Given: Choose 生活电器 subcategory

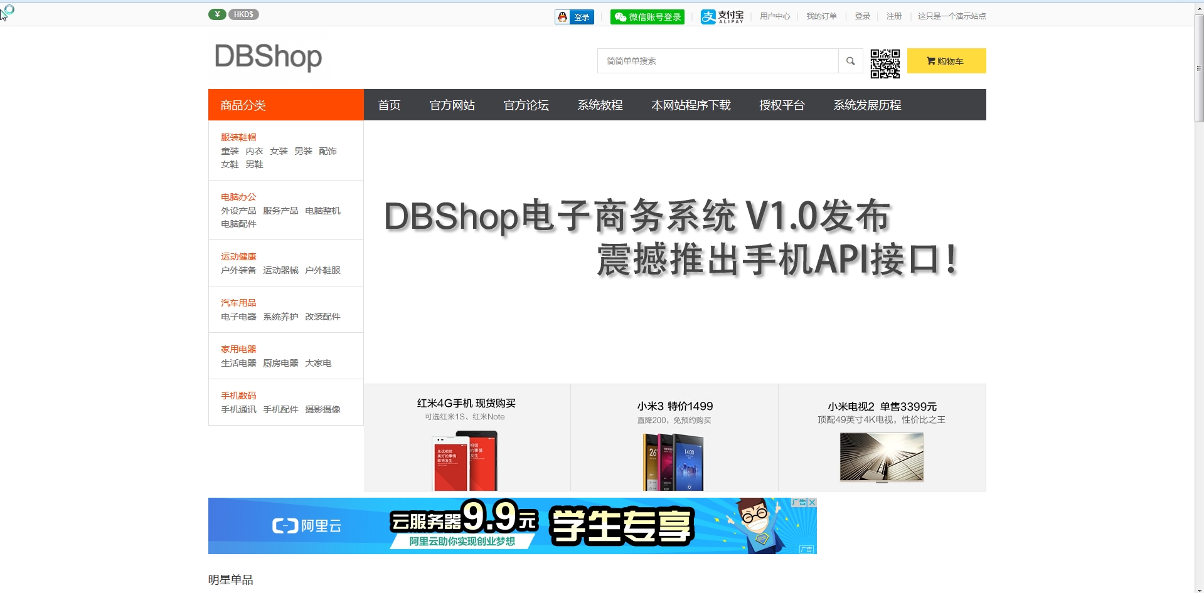Looking at the screenshot, I should [x=238, y=363].
